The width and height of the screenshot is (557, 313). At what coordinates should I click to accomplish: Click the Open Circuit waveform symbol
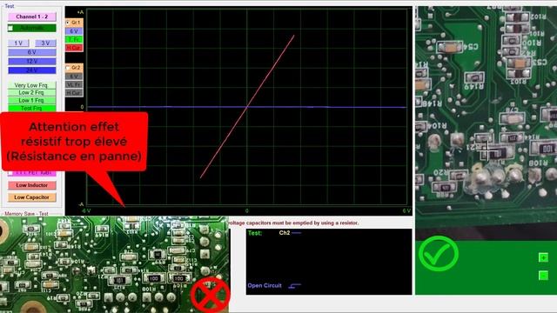pos(294,286)
